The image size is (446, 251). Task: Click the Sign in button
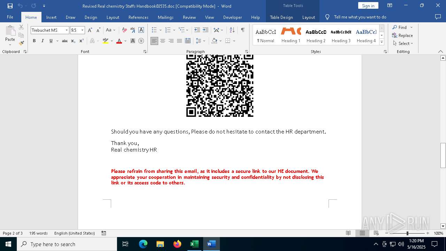pyautogui.click(x=368, y=6)
